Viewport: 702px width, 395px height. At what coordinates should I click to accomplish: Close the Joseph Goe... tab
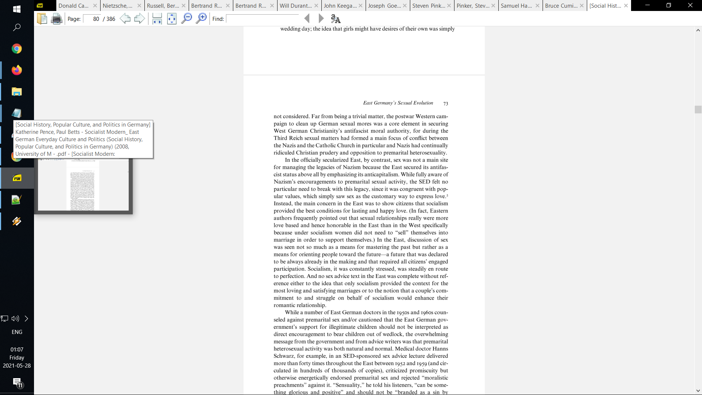pos(405,5)
